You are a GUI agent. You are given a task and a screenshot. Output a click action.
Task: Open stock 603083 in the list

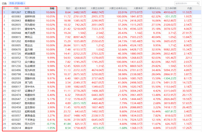coord(16,16)
